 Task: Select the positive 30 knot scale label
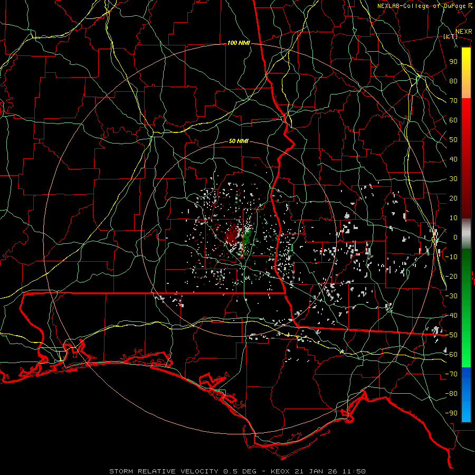(x=453, y=179)
